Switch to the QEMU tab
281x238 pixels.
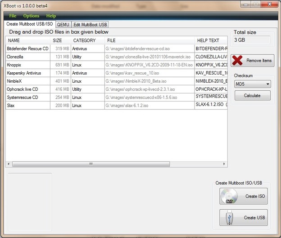pos(63,25)
